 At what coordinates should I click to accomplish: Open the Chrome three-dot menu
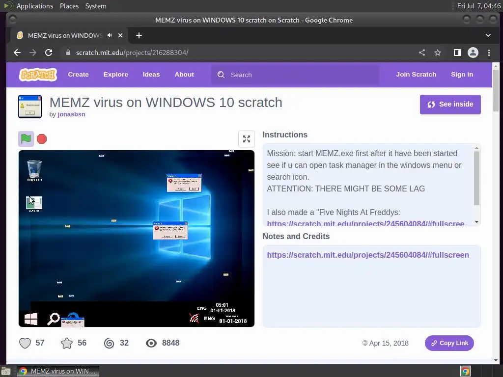tap(489, 53)
